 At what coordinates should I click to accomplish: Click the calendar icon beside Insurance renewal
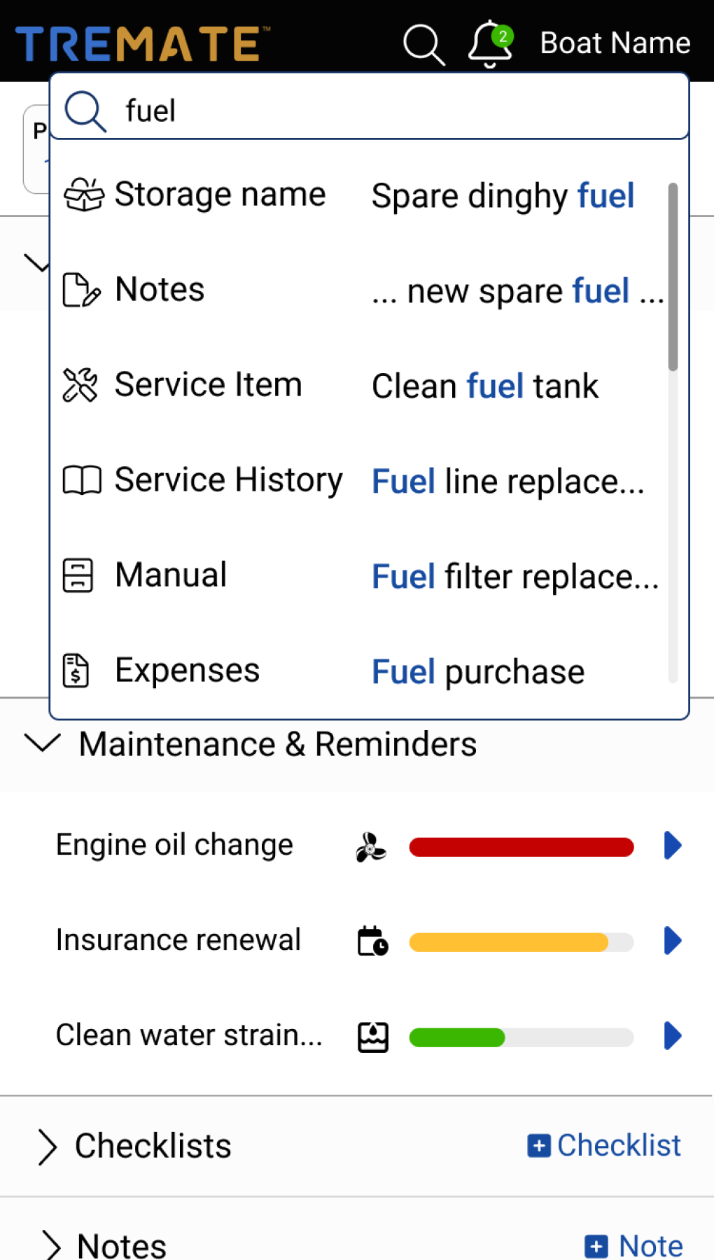click(372, 941)
